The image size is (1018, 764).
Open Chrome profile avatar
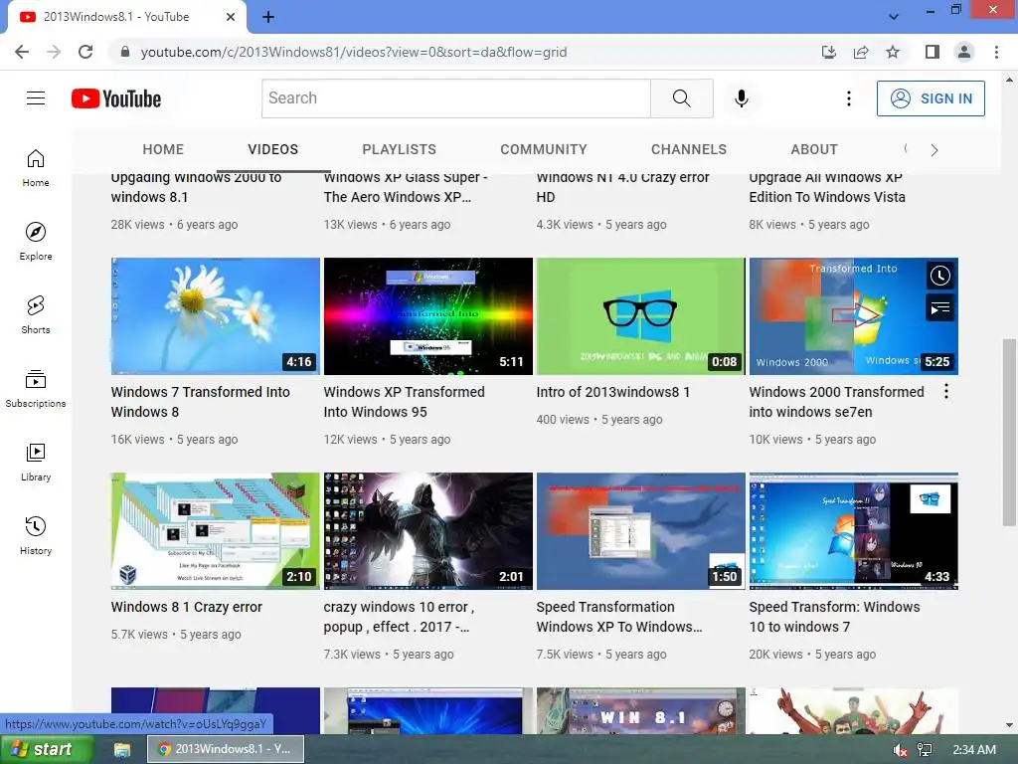coord(964,52)
